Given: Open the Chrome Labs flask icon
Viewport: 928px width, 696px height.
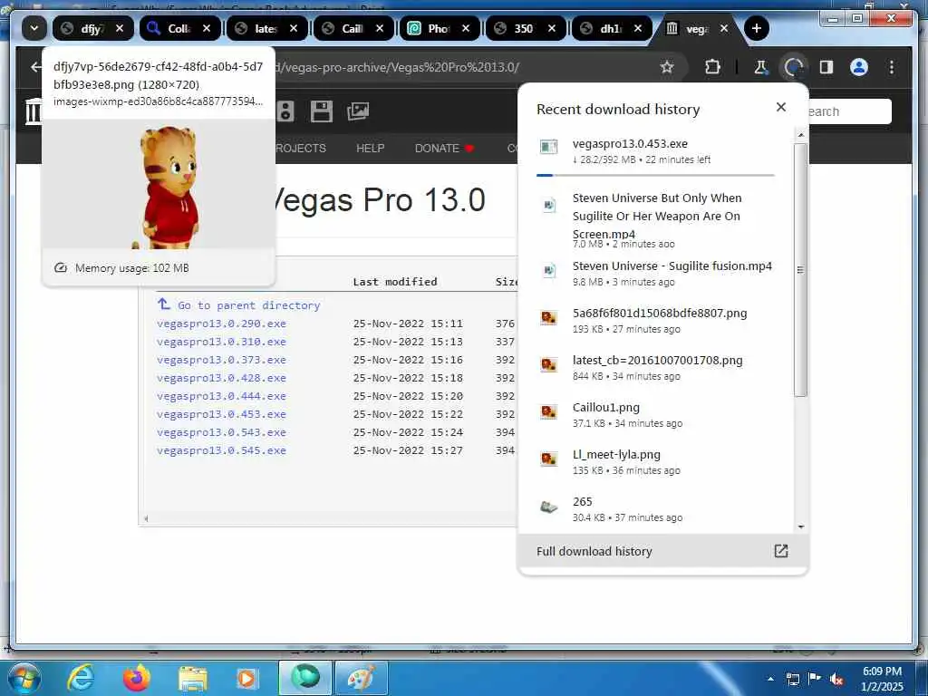Looking at the screenshot, I should [x=760, y=67].
